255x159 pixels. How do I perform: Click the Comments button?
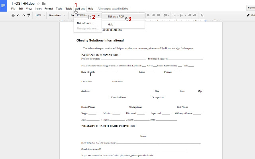coord(251,8)
